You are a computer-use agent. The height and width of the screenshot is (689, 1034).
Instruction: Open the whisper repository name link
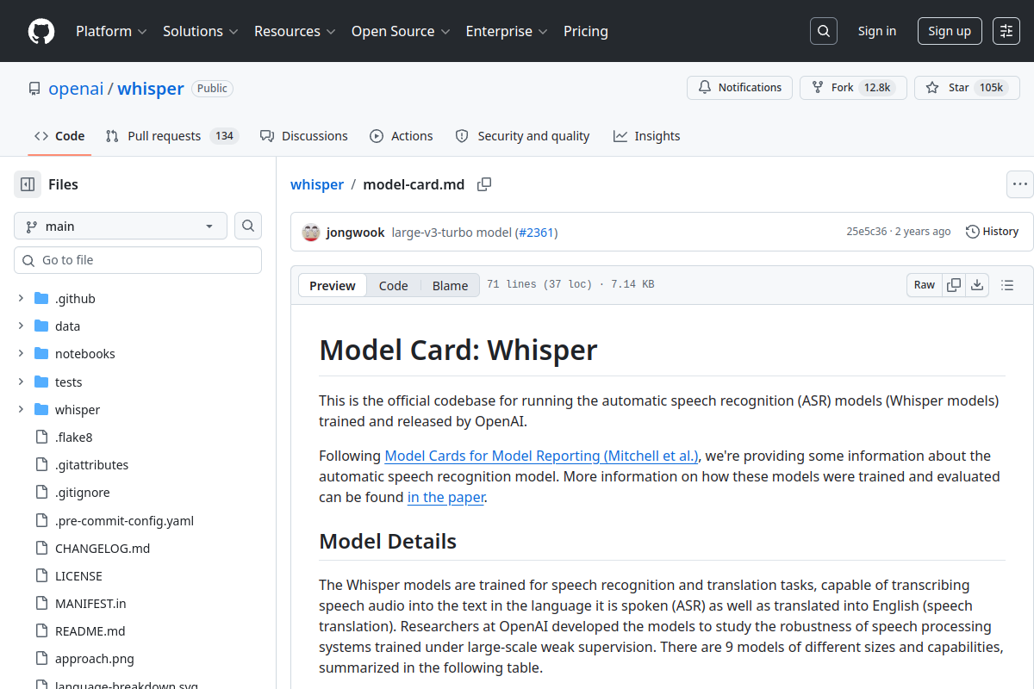151,89
